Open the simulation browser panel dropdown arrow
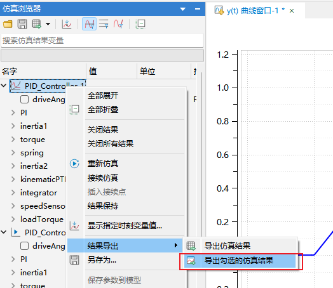This screenshot has height=288, width=333. tap(182, 9)
